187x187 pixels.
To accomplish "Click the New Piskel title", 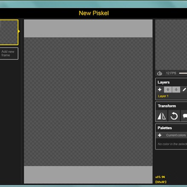I will coord(94,13).
